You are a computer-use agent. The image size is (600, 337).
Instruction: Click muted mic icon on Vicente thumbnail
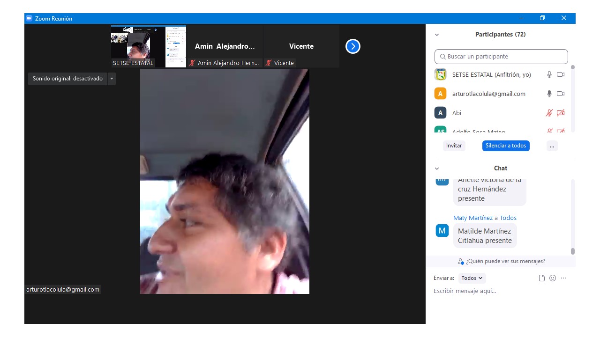269,63
